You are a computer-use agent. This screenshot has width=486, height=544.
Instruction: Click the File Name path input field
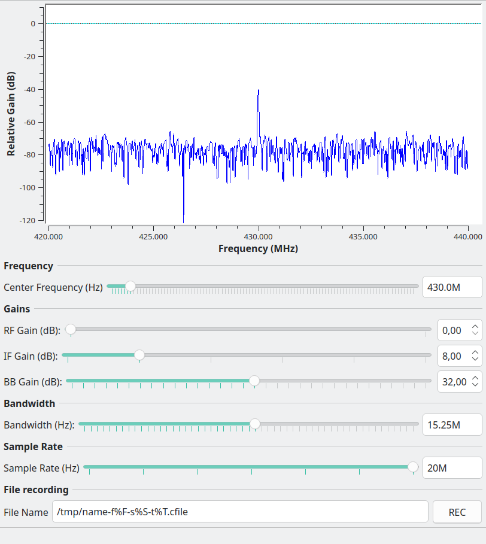[240, 512]
